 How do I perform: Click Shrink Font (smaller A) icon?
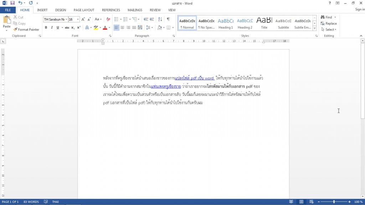coord(89,19)
